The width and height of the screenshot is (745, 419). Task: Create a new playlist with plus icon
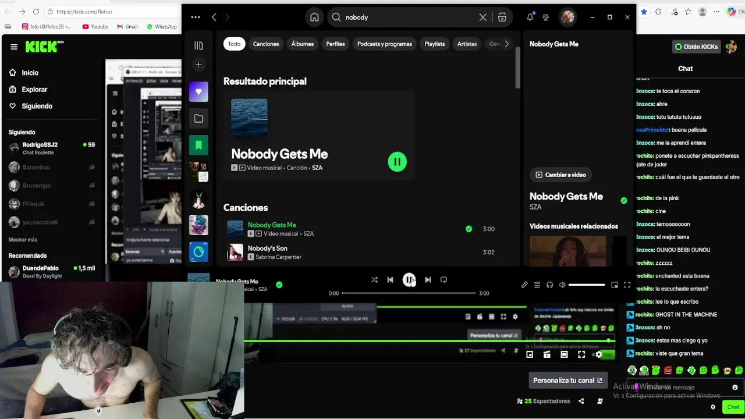[198, 65]
